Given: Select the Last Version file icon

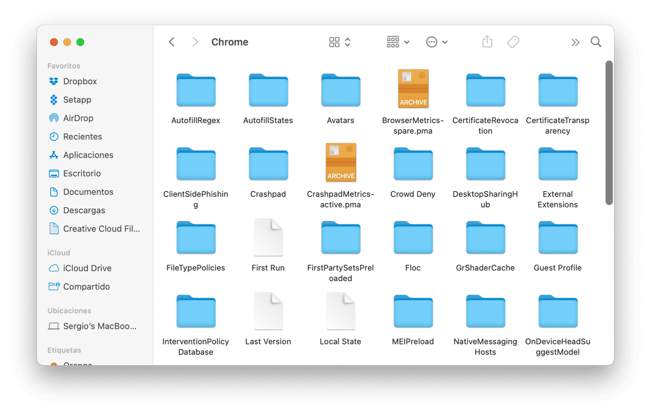Looking at the screenshot, I should click(x=268, y=311).
